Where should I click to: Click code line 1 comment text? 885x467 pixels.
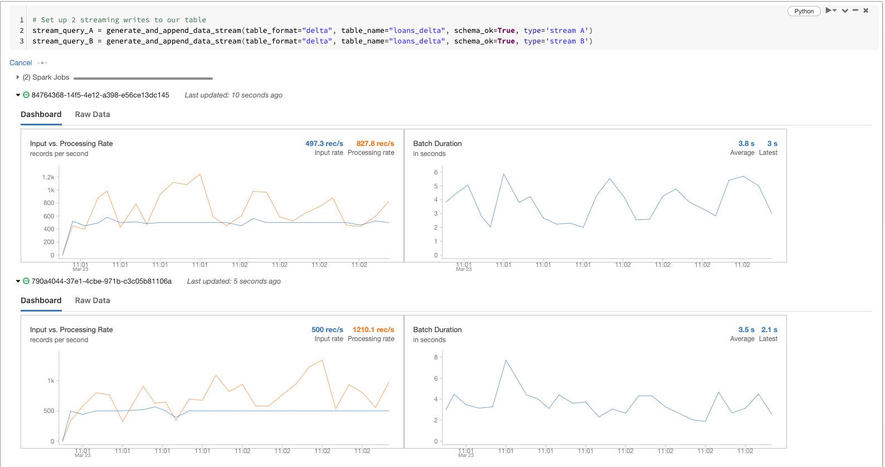[119, 20]
